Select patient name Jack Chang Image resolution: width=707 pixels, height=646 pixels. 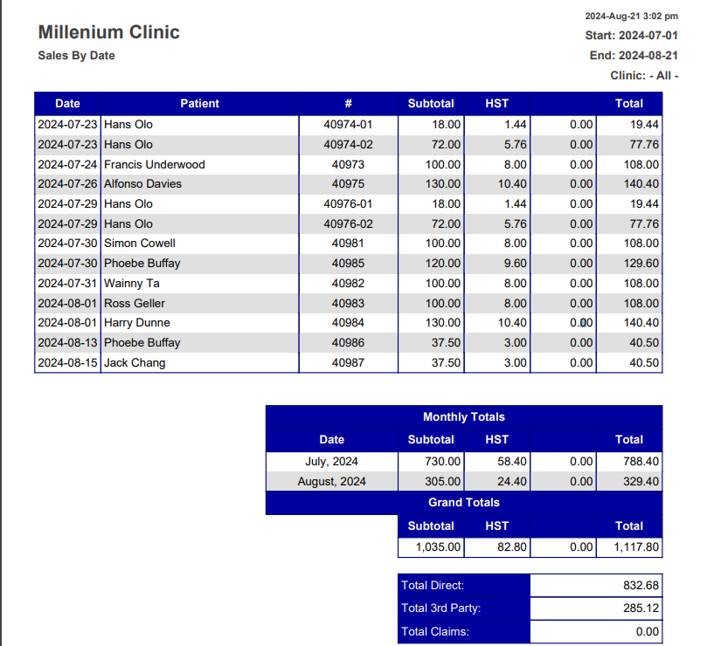(x=135, y=362)
